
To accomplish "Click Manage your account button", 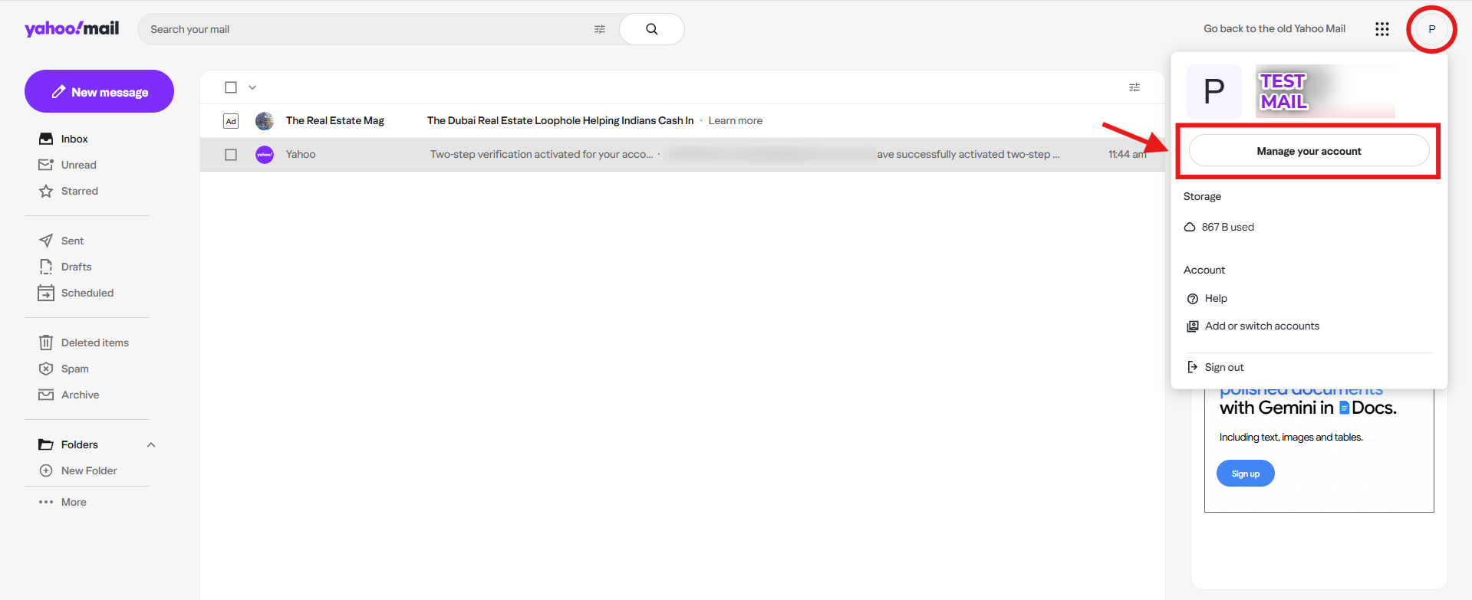I will click(x=1308, y=151).
